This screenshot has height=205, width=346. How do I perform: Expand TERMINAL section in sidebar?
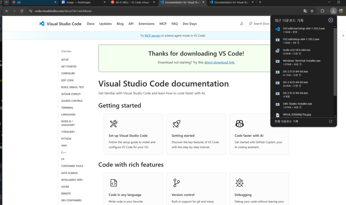point(67,107)
